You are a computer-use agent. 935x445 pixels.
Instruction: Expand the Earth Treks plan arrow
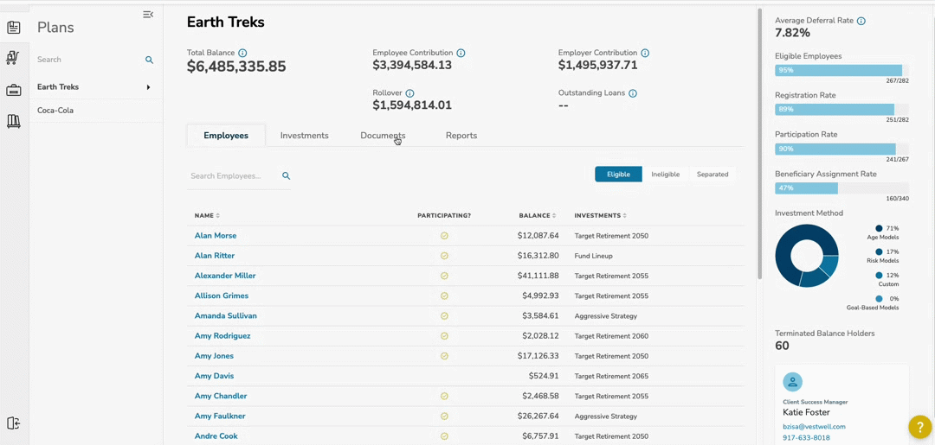click(x=149, y=87)
